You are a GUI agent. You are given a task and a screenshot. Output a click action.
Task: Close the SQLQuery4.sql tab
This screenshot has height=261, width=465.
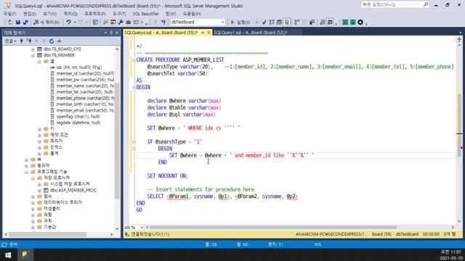(x=209, y=33)
